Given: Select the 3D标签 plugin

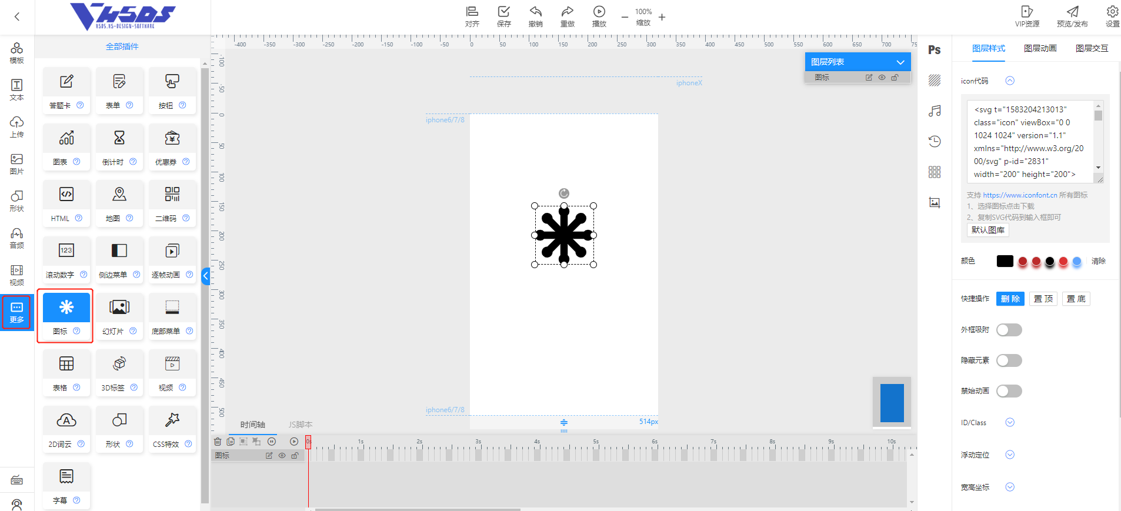Looking at the screenshot, I should (119, 372).
